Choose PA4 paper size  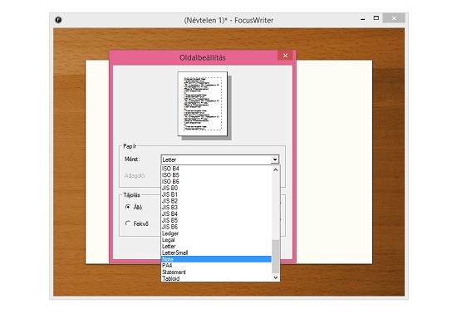point(216,266)
